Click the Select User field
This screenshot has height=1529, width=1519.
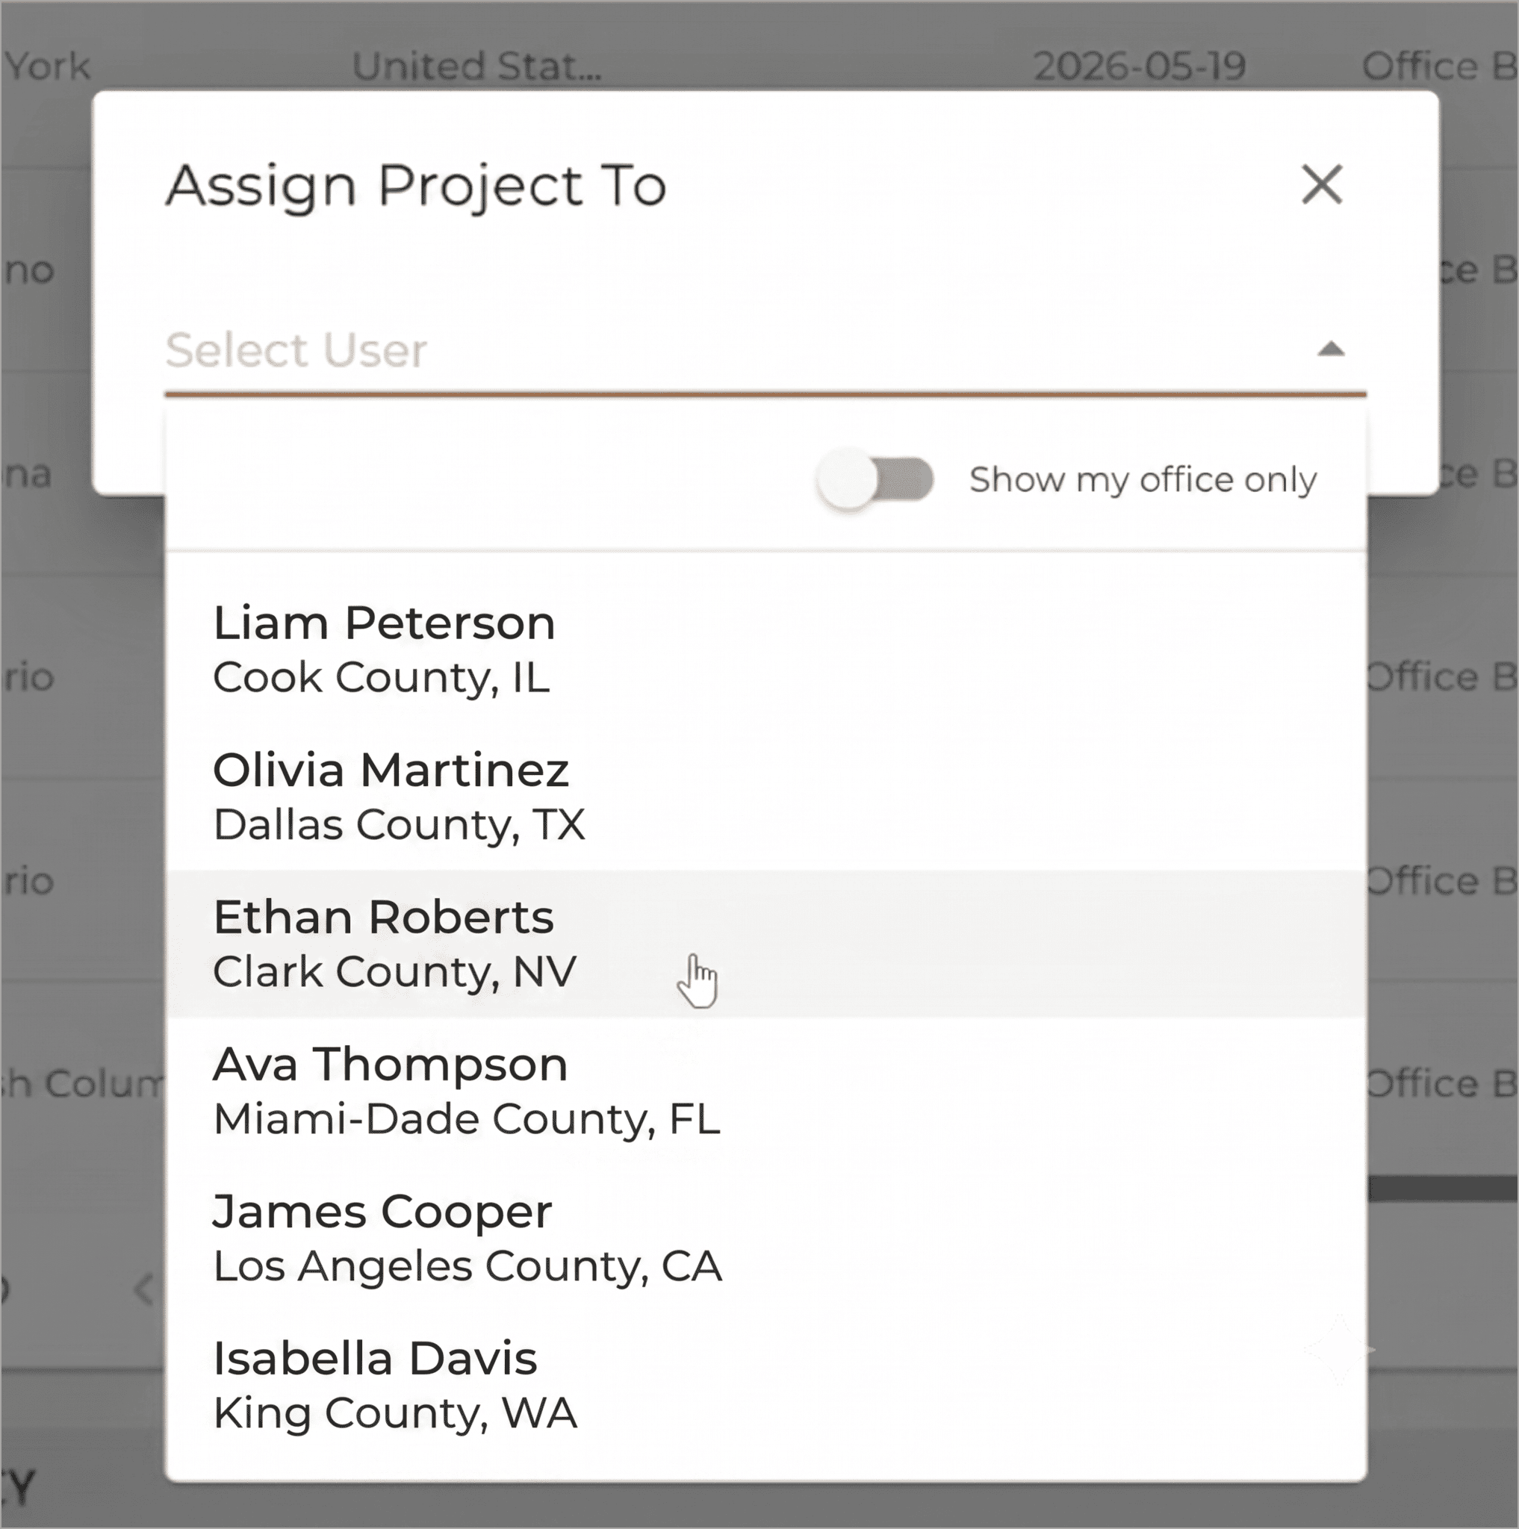[765, 350]
